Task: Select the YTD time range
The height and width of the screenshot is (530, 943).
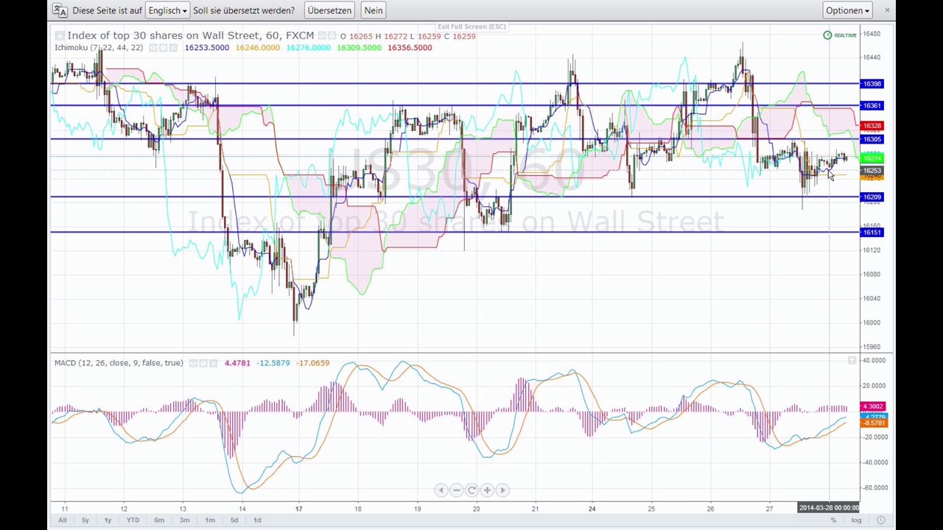Action: 133,520
